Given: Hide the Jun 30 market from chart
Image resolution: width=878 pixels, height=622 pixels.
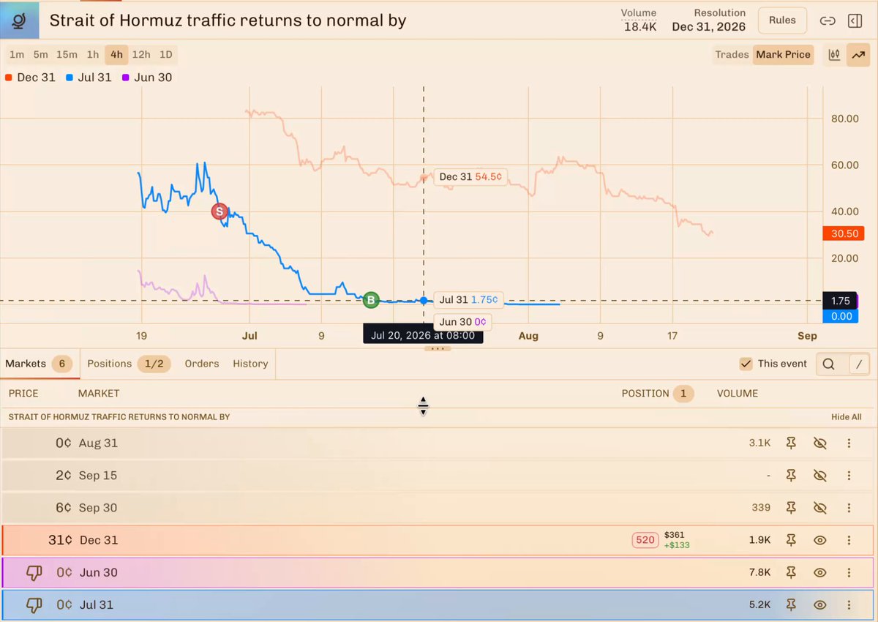Looking at the screenshot, I should [x=820, y=572].
